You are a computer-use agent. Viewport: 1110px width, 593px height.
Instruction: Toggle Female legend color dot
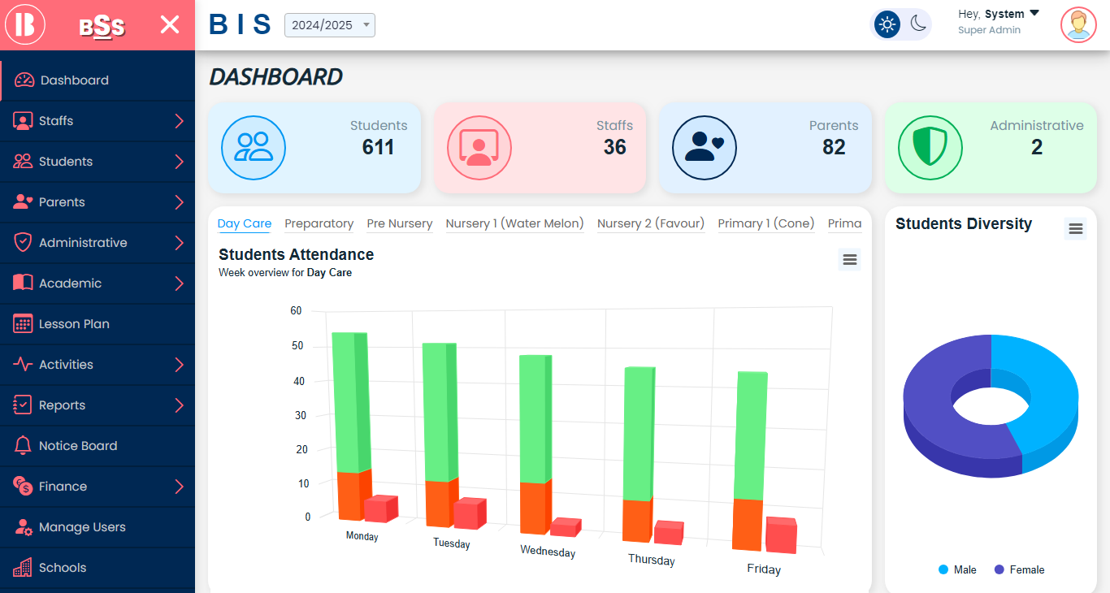click(999, 570)
